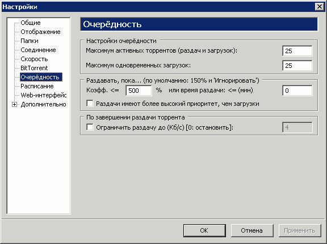This screenshot has width=327, height=244.
Task: Select the Скорость tree item
Action: click(x=34, y=59)
